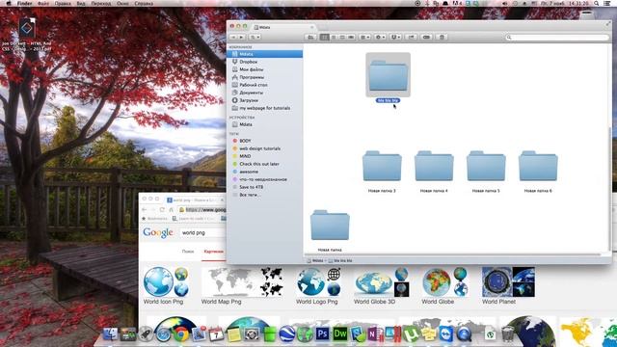
Task: Switch Finder to list view
Action: click(334, 37)
